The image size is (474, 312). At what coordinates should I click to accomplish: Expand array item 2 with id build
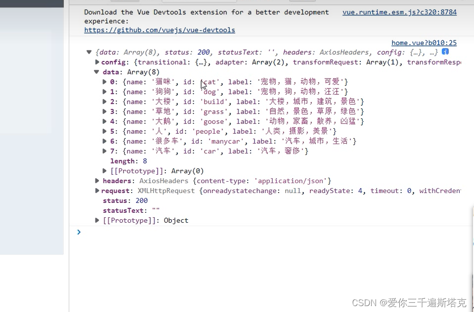pyautogui.click(x=105, y=102)
